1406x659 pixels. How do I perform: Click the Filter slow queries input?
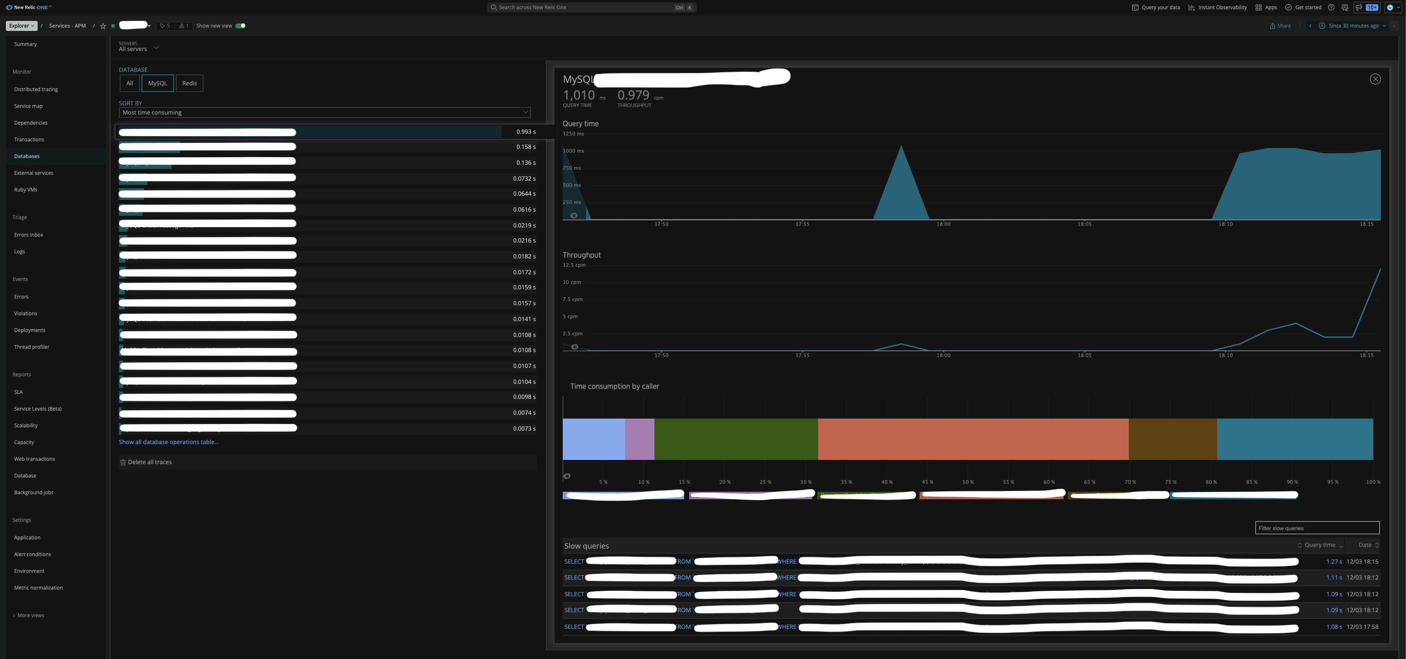click(x=1317, y=528)
